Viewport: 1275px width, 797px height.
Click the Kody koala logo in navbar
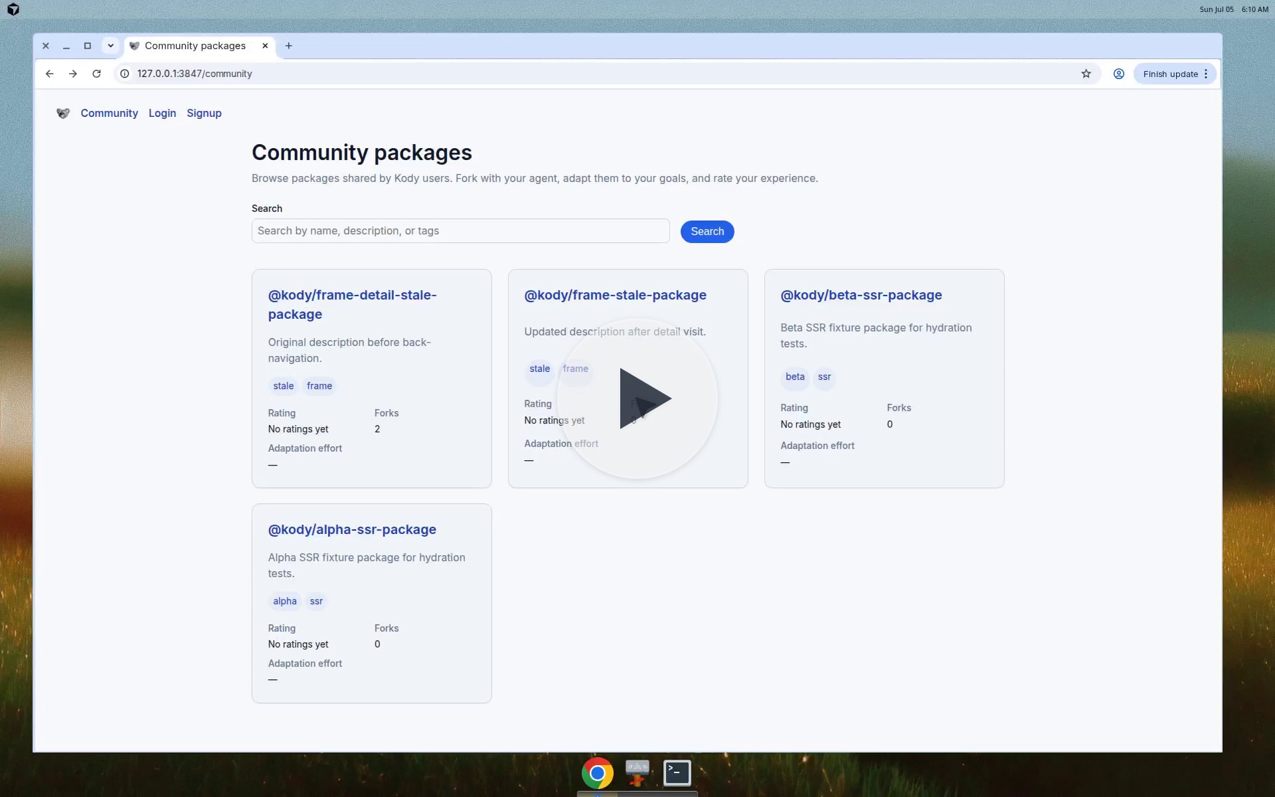[63, 114]
